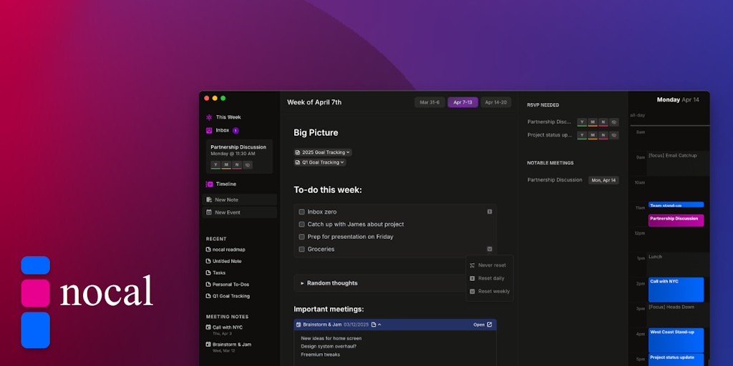Click the sidebar Brainstorm & Jam meeting icon
Image resolution: width=733 pixels, height=366 pixels.
(x=208, y=344)
